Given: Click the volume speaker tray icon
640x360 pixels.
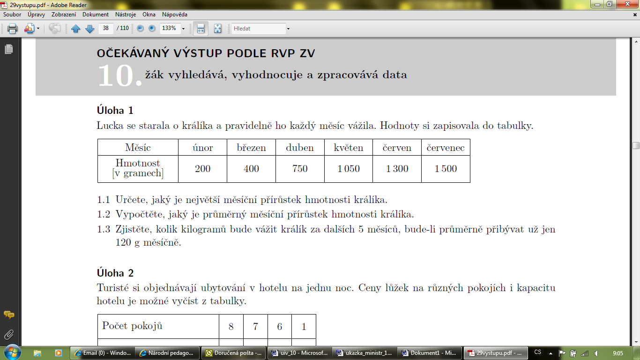Looking at the screenshot, I should (x=595, y=353).
